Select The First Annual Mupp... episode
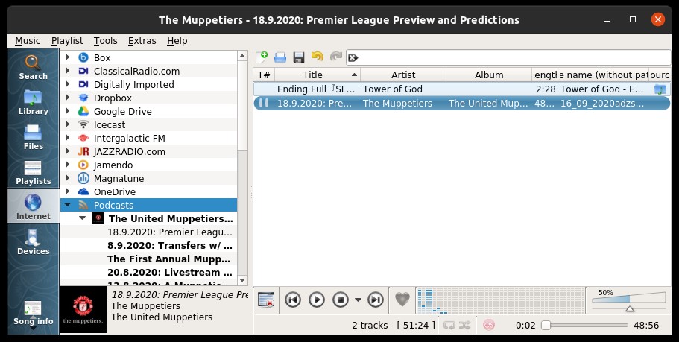The width and height of the screenshot is (679, 342). tap(169, 259)
